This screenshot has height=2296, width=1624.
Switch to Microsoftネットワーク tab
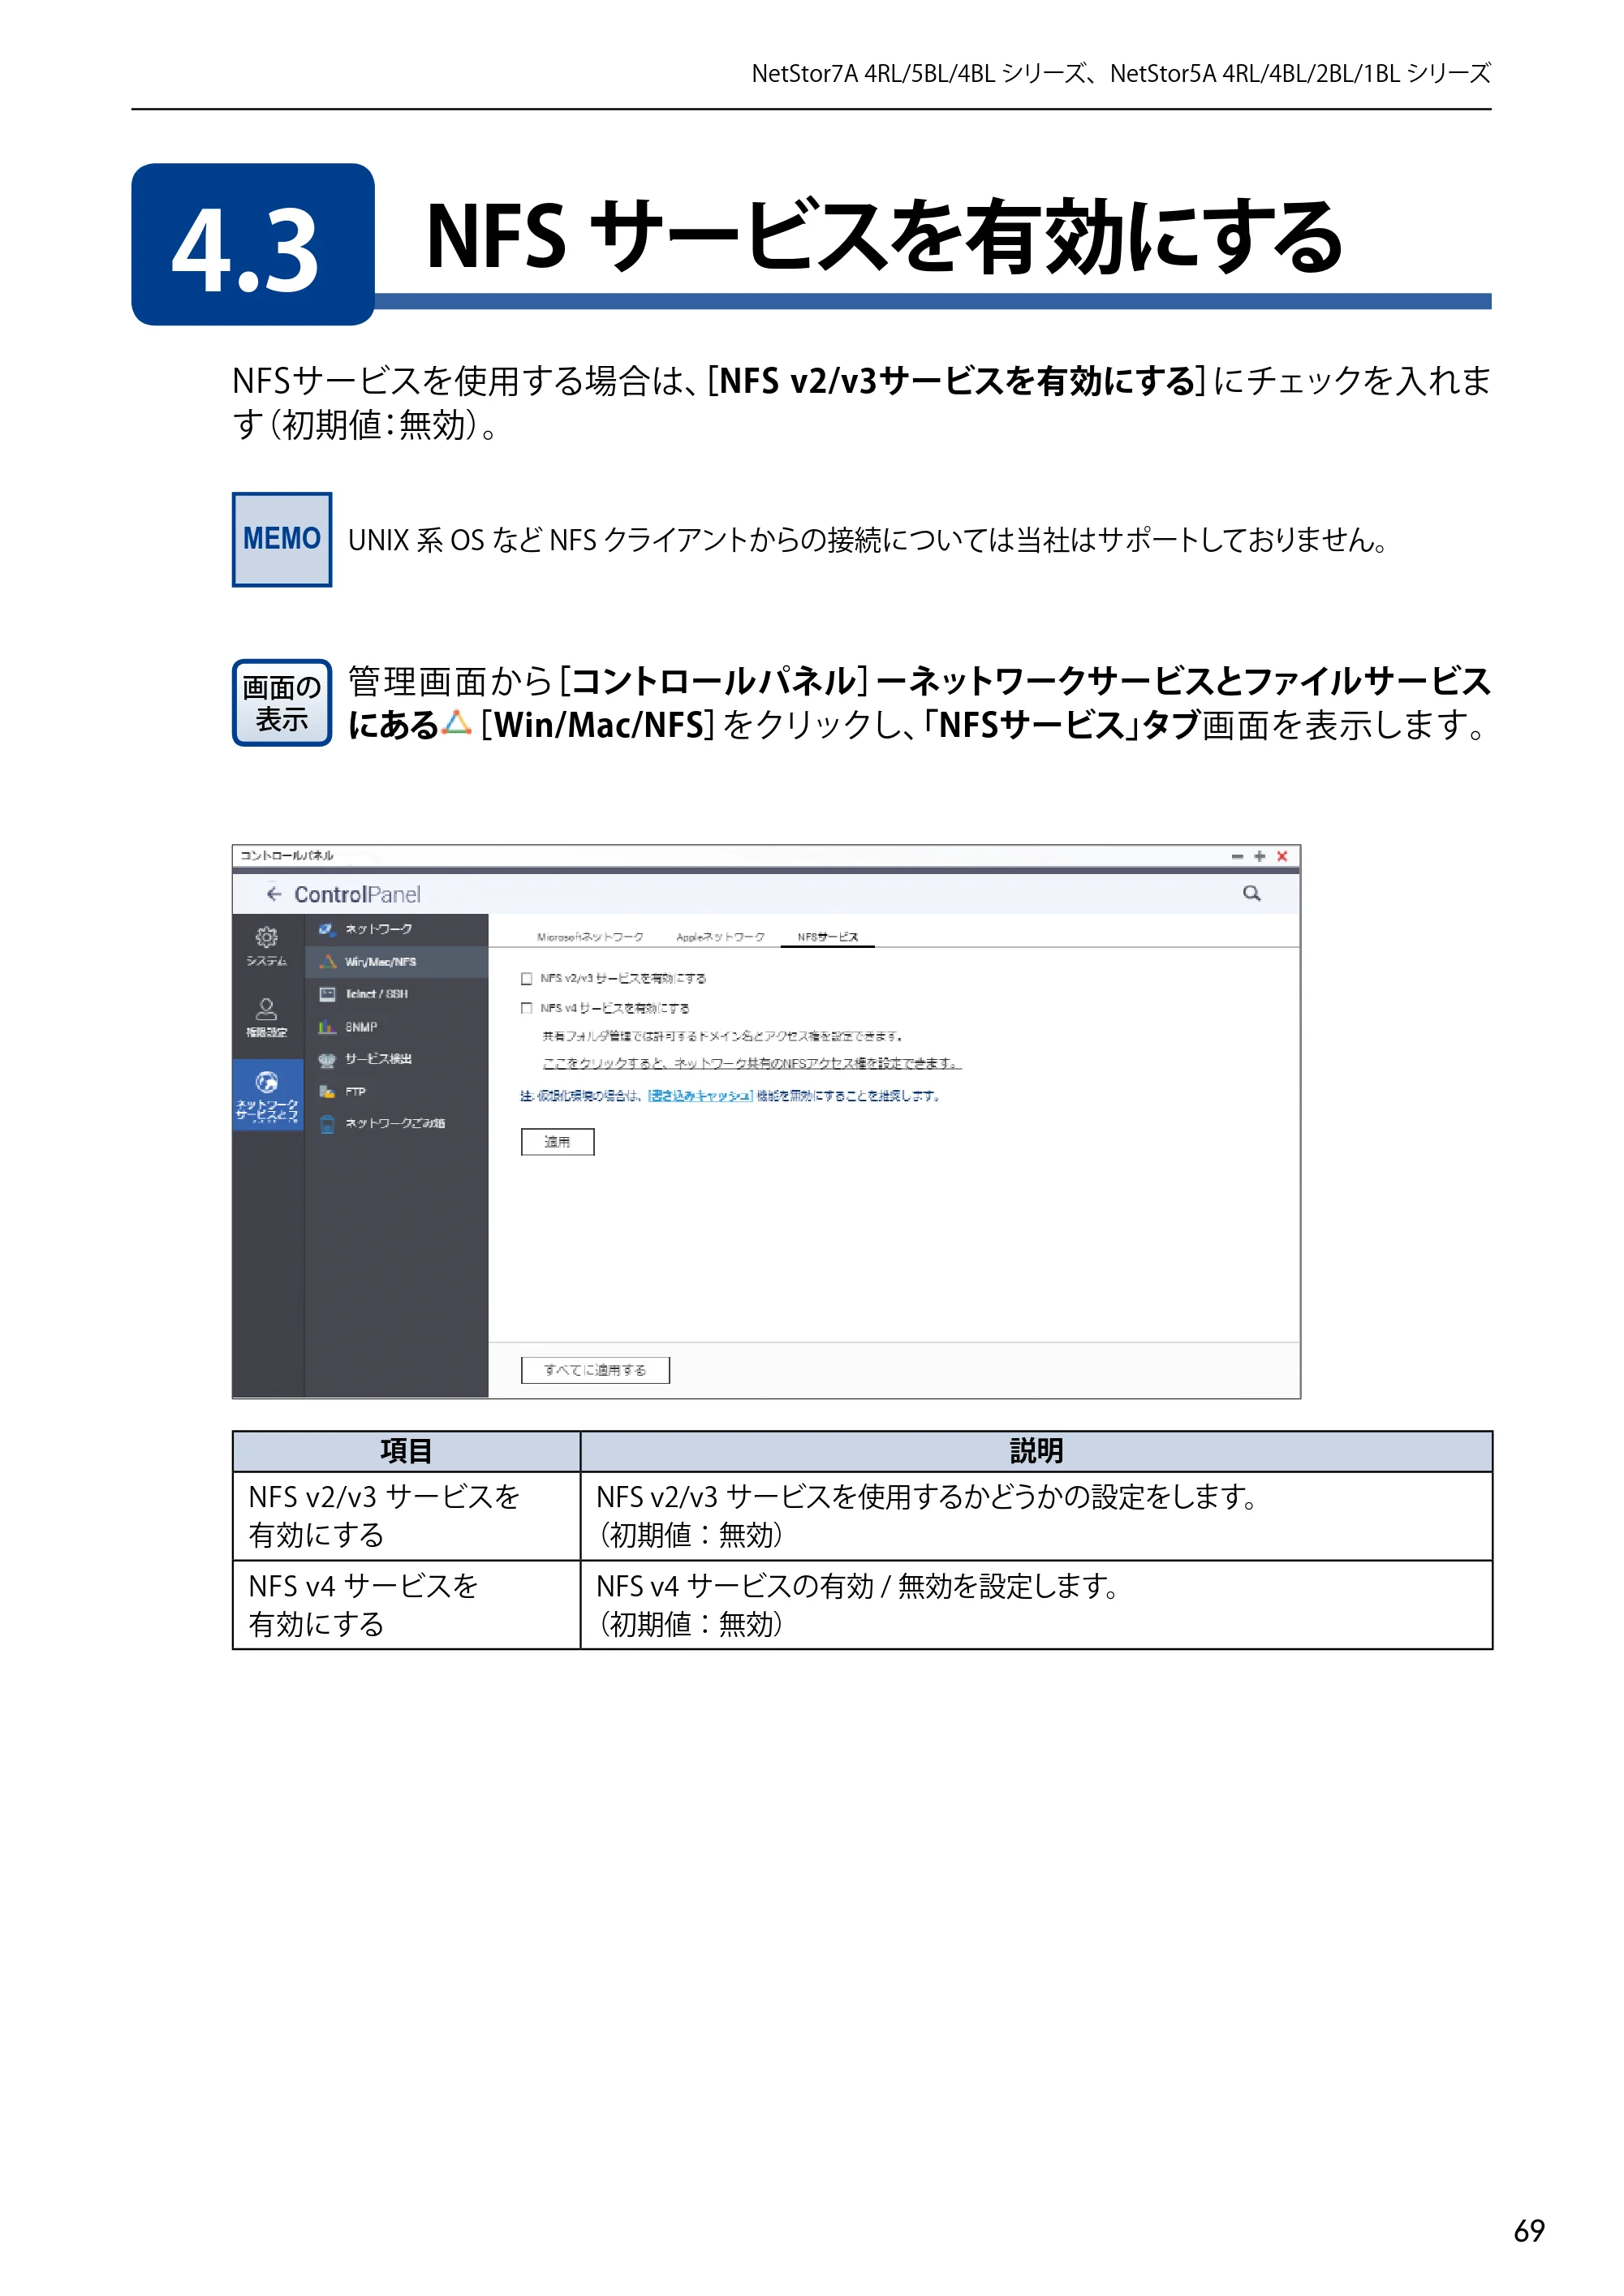point(590,937)
